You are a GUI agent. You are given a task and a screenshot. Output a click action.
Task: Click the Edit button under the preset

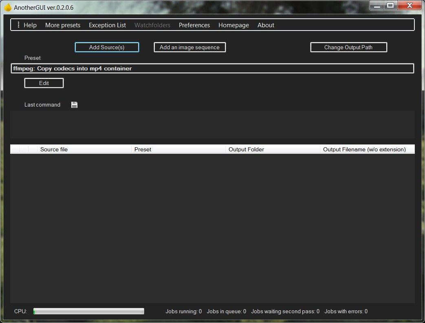pyautogui.click(x=44, y=83)
